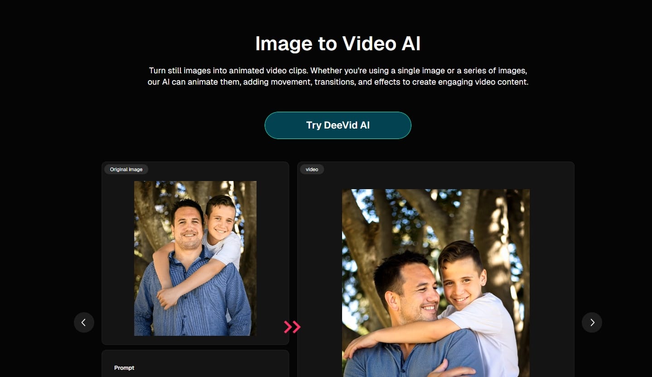
Task: Click the description paragraph starting 'Turn still images'
Action: click(338, 77)
